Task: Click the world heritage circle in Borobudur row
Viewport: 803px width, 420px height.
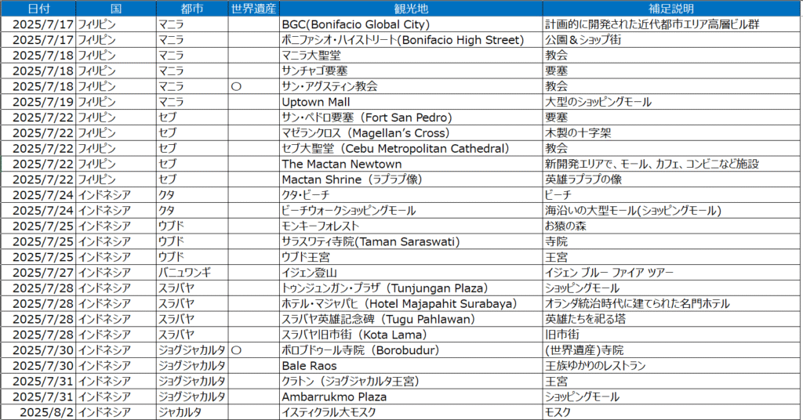Action: (236, 350)
